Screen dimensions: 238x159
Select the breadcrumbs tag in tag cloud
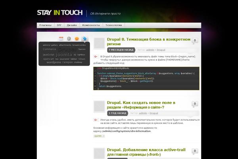pos(79,45)
